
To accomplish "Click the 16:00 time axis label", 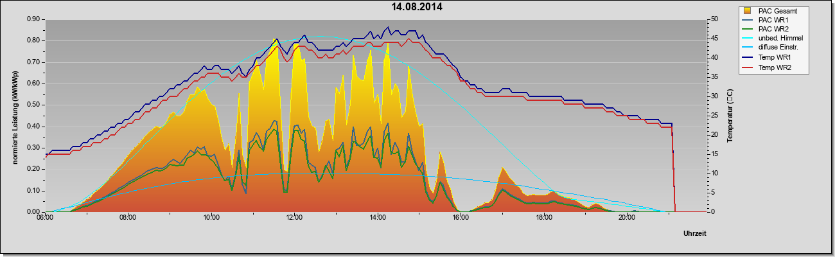I will click(x=461, y=218).
